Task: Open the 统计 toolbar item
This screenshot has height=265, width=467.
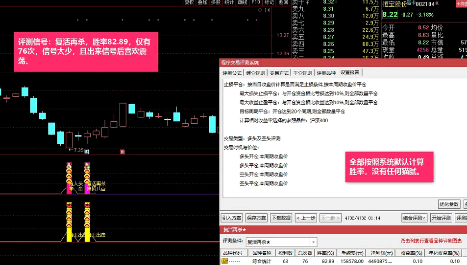Action: click(x=229, y=2)
